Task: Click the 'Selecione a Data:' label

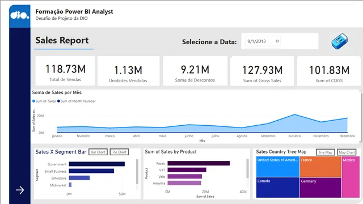Action: (x=209, y=42)
